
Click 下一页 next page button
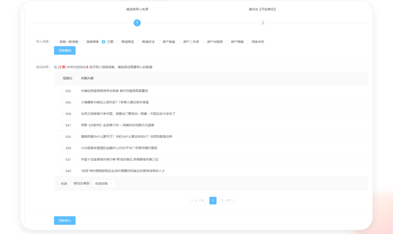(x=227, y=201)
